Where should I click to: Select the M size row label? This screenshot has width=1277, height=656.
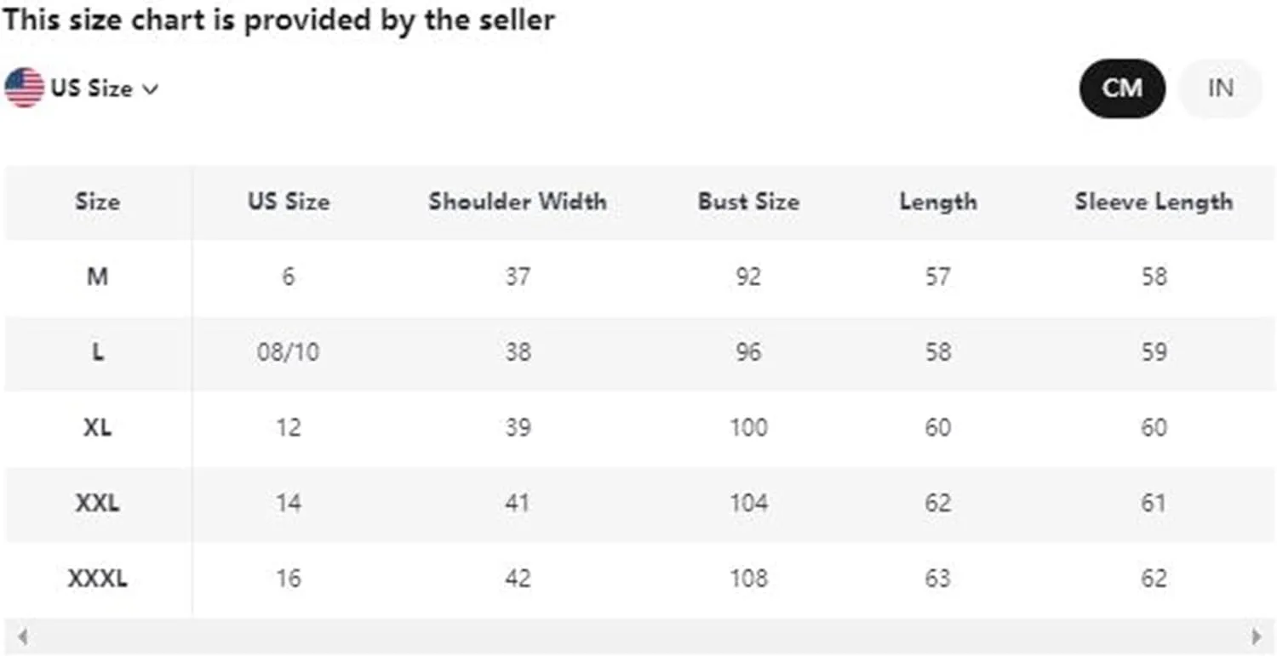97,277
